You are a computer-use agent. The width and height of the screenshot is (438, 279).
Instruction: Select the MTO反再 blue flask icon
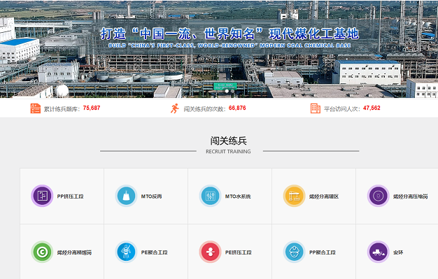point(126,196)
